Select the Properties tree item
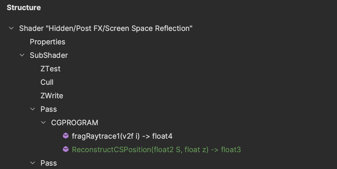The width and height of the screenshot is (337, 169). [x=47, y=42]
